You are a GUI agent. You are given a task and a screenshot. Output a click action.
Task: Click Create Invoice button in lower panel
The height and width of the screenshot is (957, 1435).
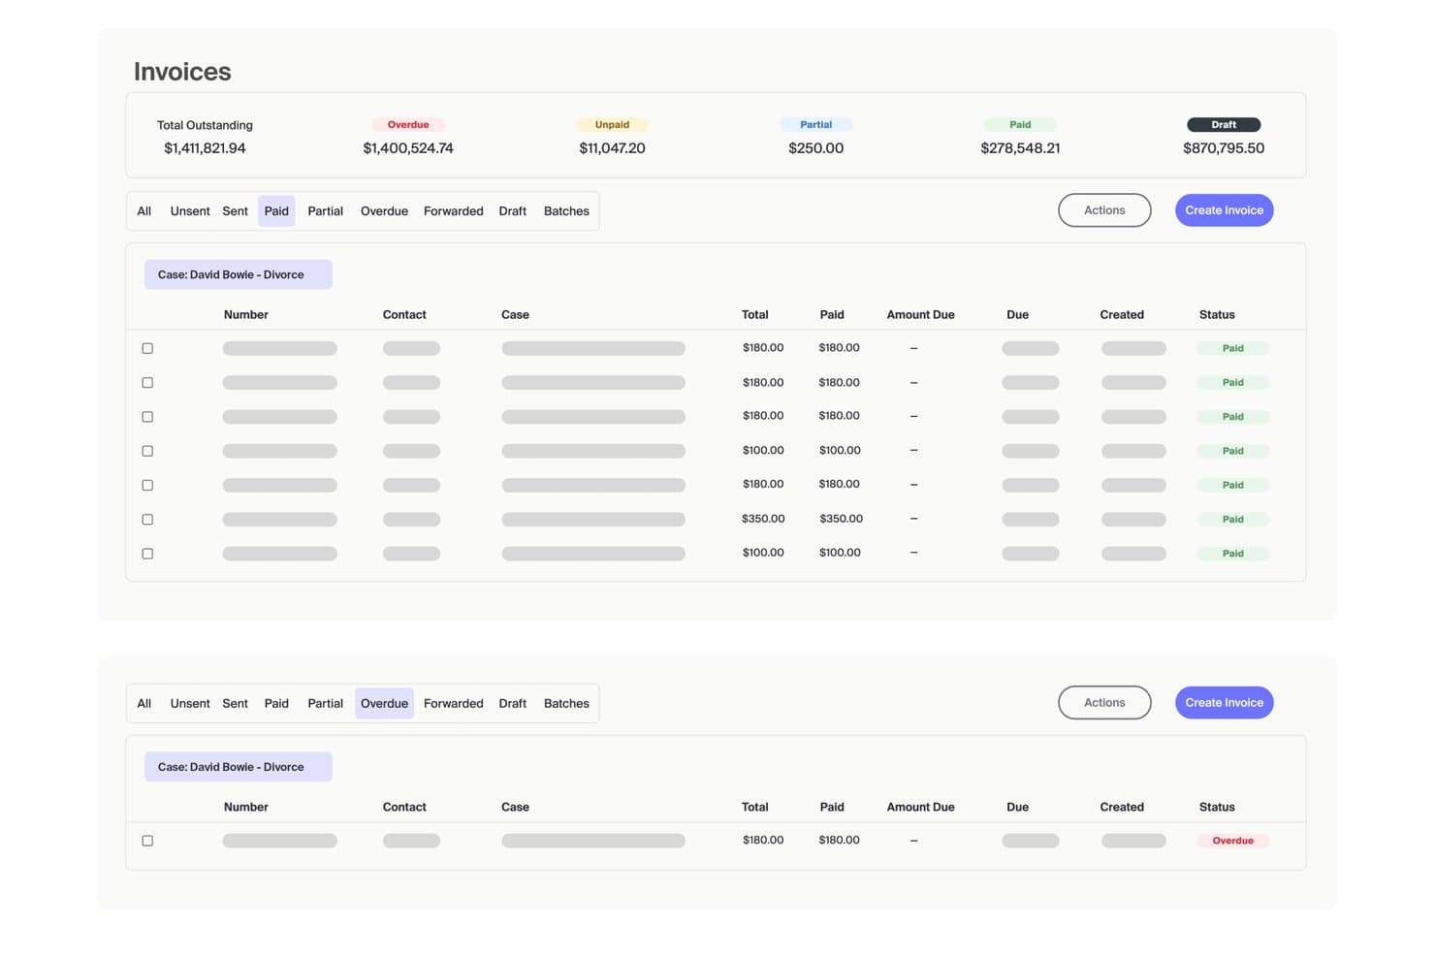1224,703
